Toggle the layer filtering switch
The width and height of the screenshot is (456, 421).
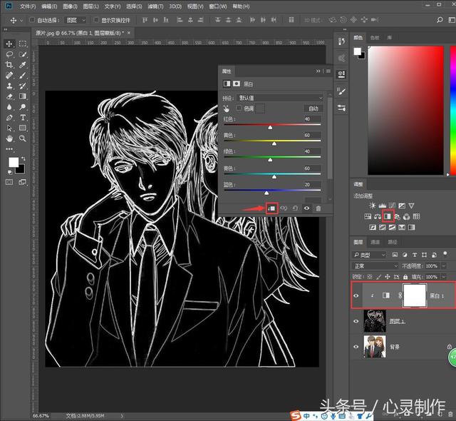click(x=445, y=254)
